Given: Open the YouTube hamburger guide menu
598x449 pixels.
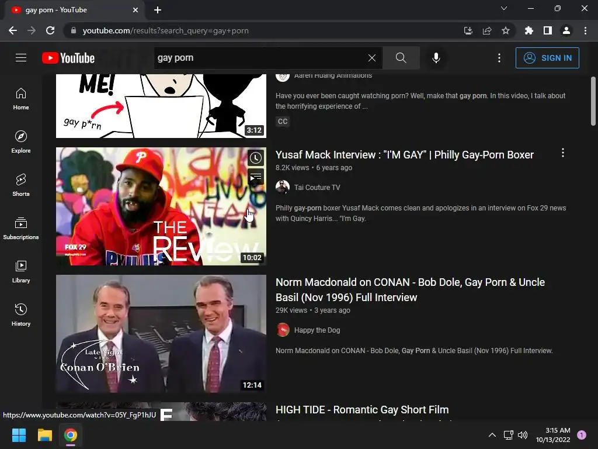Looking at the screenshot, I should coord(21,58).
